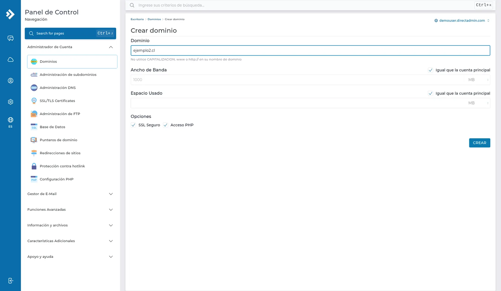Click the logout icon at sidebar bottom
Image resolution: width=501 pixels, height=291 pixels.
(x=10, y=281)
